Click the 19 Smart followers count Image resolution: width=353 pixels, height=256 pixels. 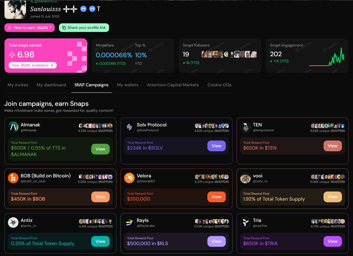(186, 54)
